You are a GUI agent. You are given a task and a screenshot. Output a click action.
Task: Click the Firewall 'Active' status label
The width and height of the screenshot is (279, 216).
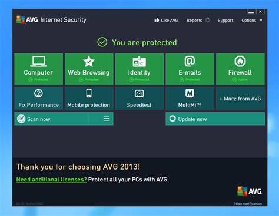(243, 80)
